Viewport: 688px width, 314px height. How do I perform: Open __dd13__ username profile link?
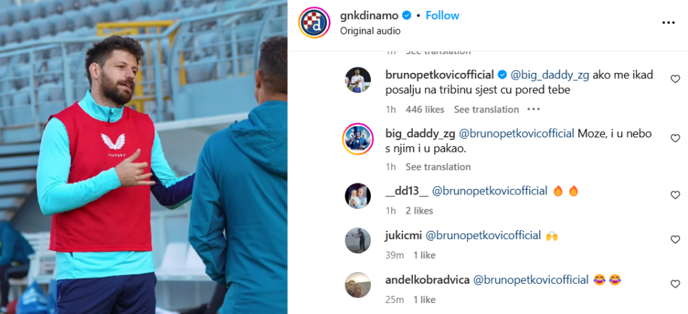point(407,191)
